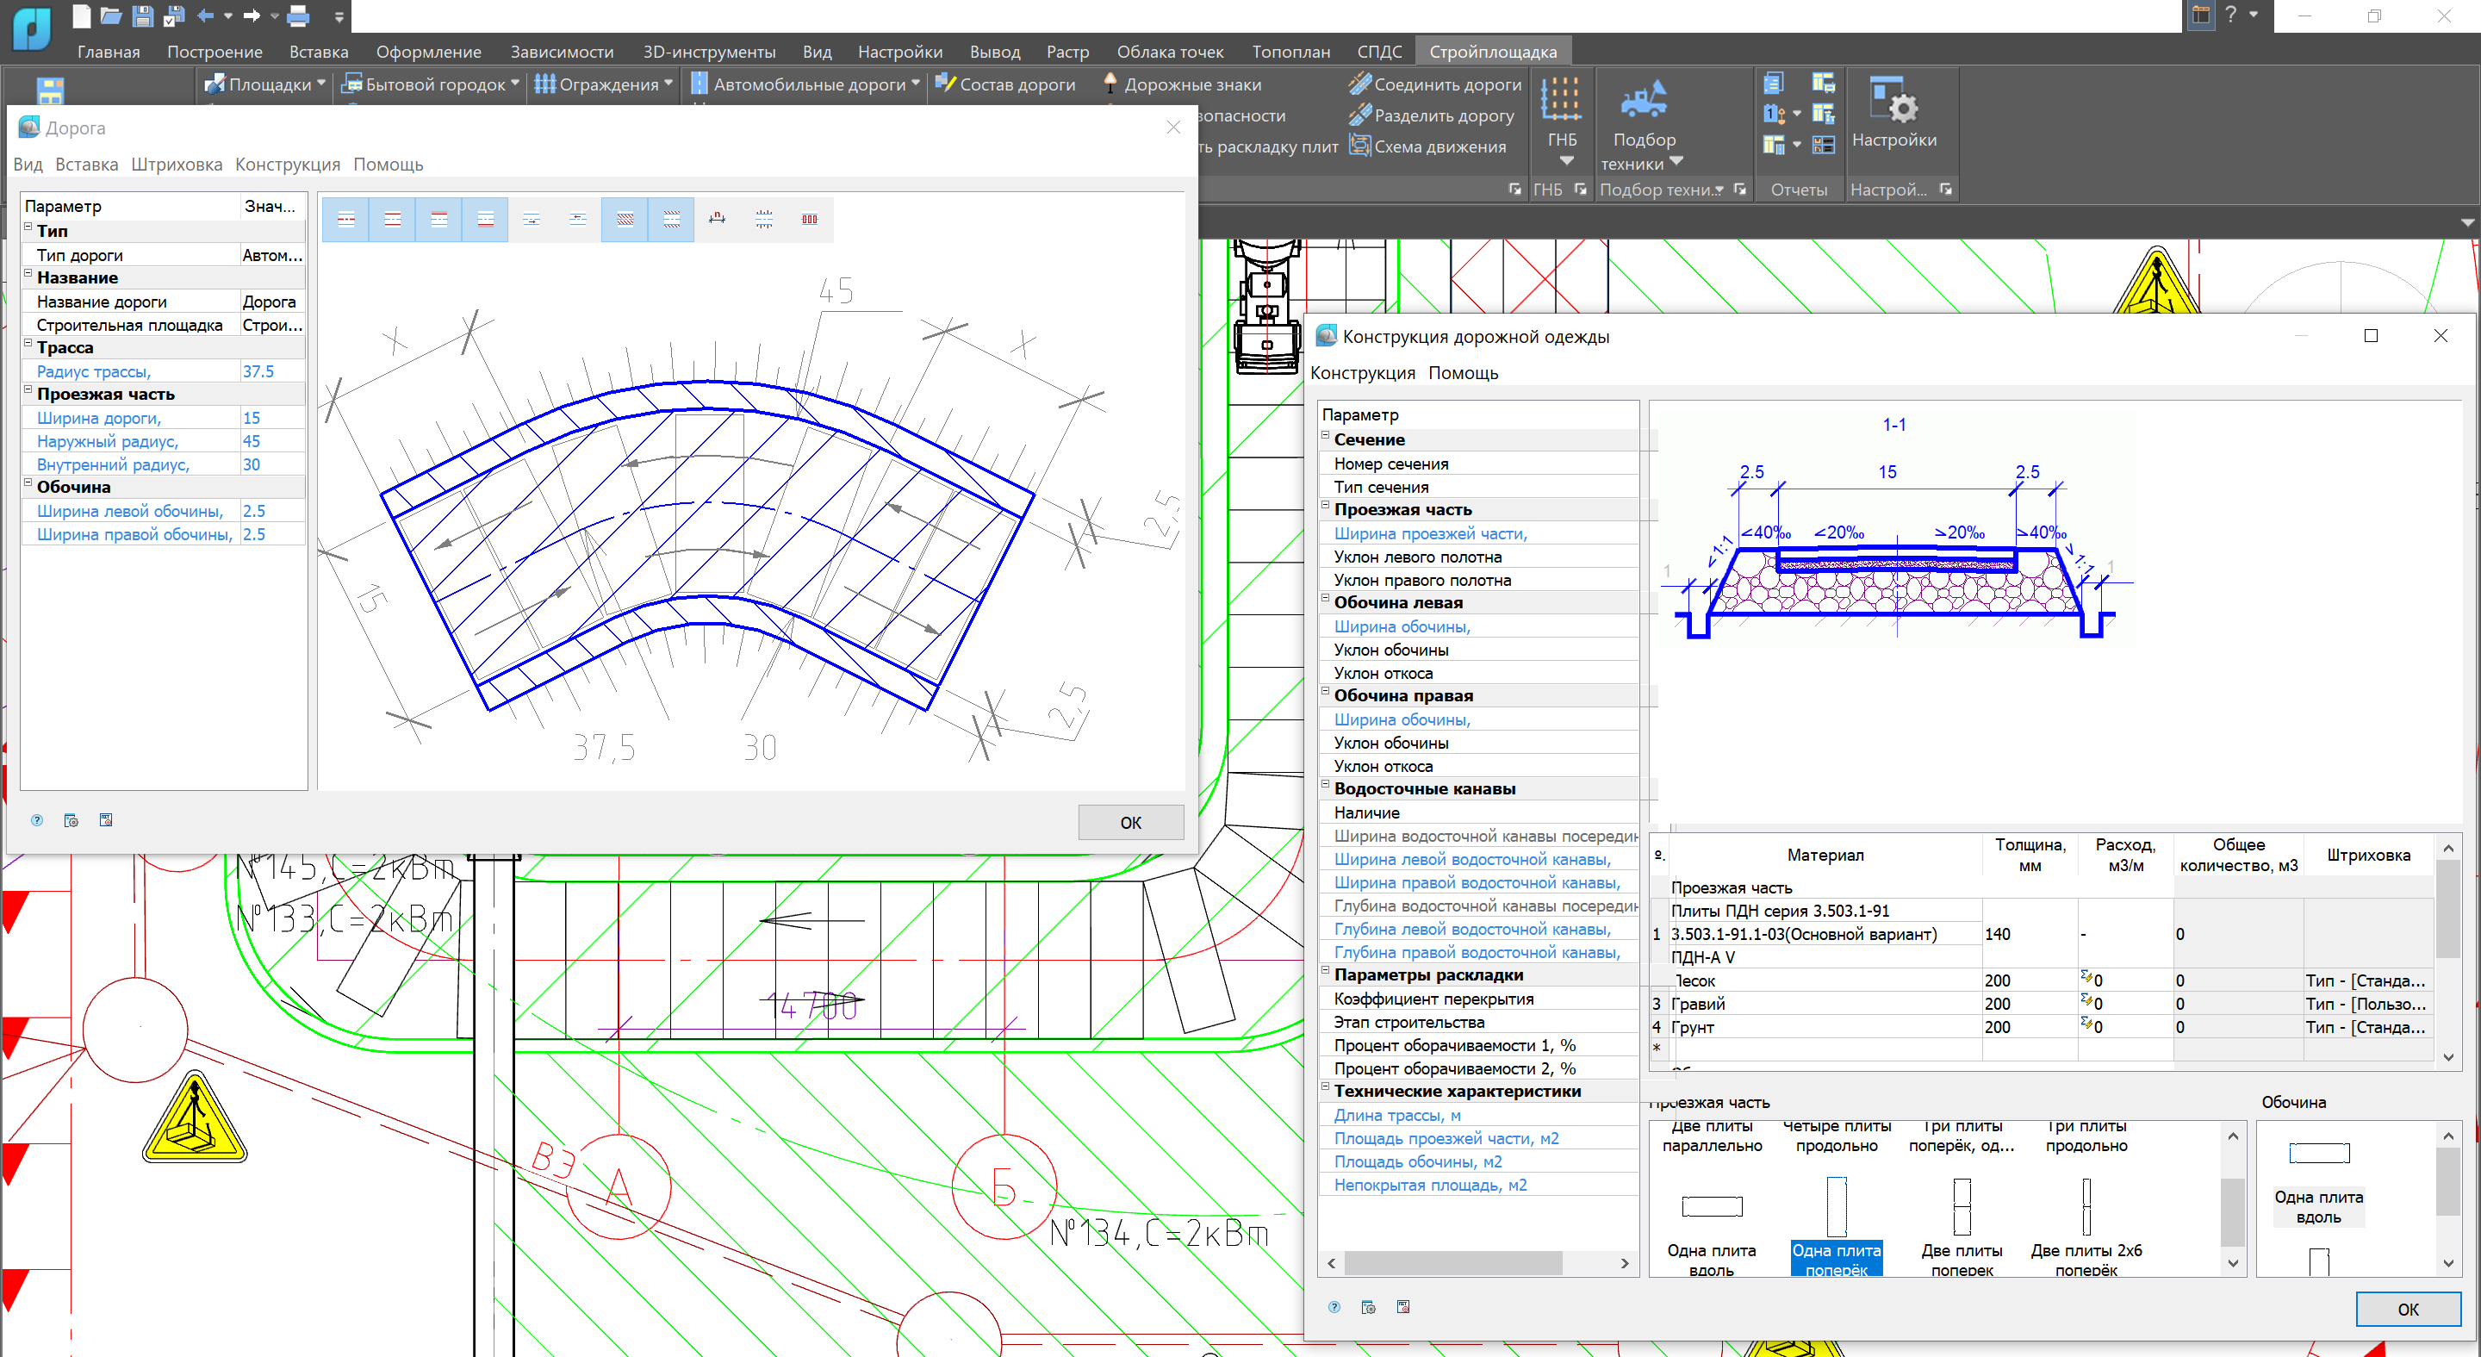
Task: Click the ГНБ tool icon
Action: click(x=1560, y=99)
